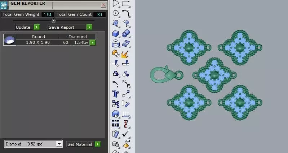Click the 'Diamond' cell in gem table

pos(77,37)
